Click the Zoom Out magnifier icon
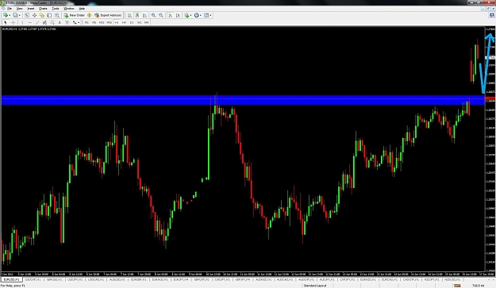Image resolution: width=496 pixels, height=288 pixels. pos(161,15)
